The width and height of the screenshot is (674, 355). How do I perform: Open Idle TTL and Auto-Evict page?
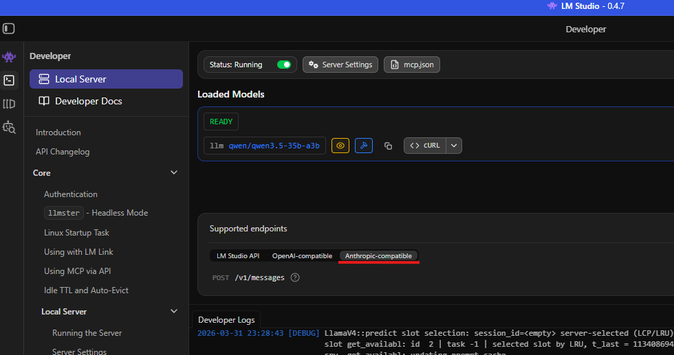[x=86, y=290]
